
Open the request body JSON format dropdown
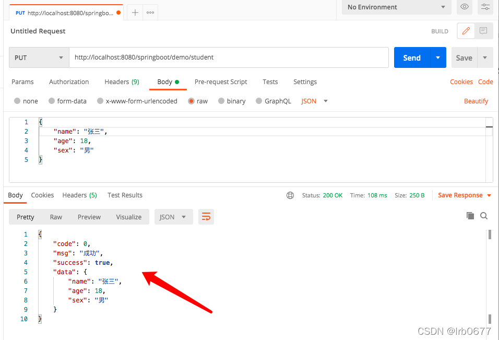point(314,101)
